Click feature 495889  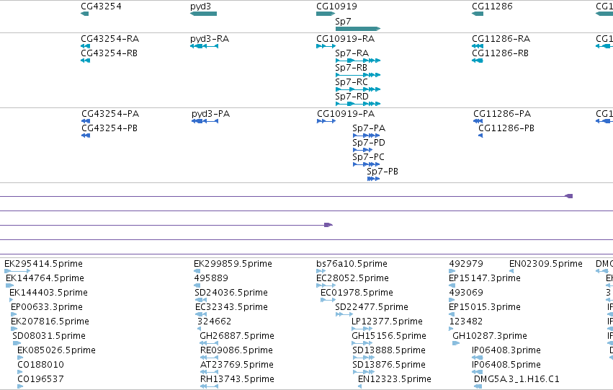coord(197,285)
